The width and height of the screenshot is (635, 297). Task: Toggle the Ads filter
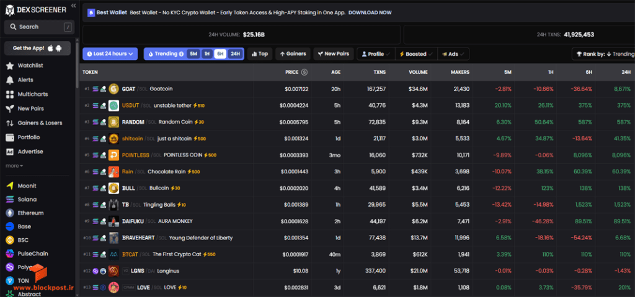(453, 54)
